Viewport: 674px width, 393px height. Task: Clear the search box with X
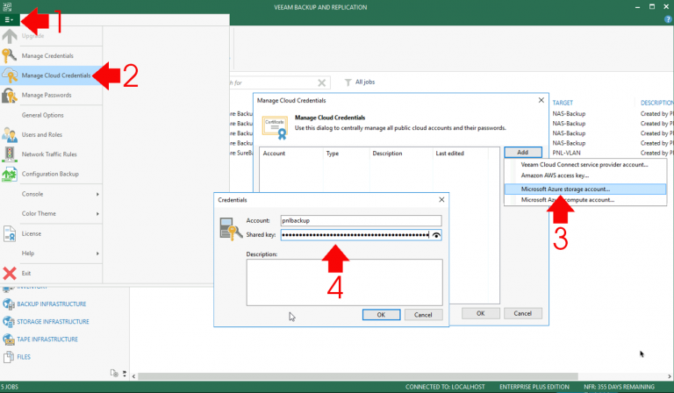pos(321,82)
